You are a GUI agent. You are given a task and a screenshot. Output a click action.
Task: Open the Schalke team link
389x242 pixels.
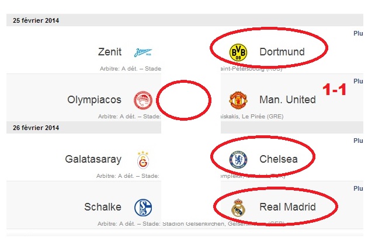pyautogui.click(x=103, y=207)
